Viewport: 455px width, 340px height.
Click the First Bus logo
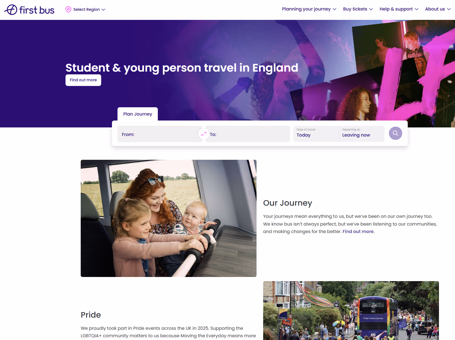pyautogui.click(x=29, y=10)
